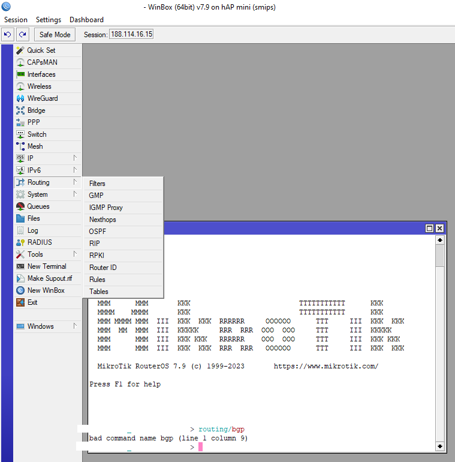Expand the Routing submenu arrow
Screen dimensions: 455x462
tap(75, 182)
